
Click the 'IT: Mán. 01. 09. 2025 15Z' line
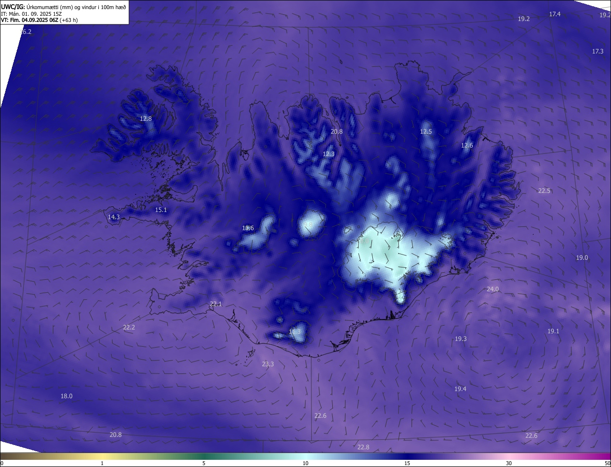pyautogui.click(x=31, y=14)
